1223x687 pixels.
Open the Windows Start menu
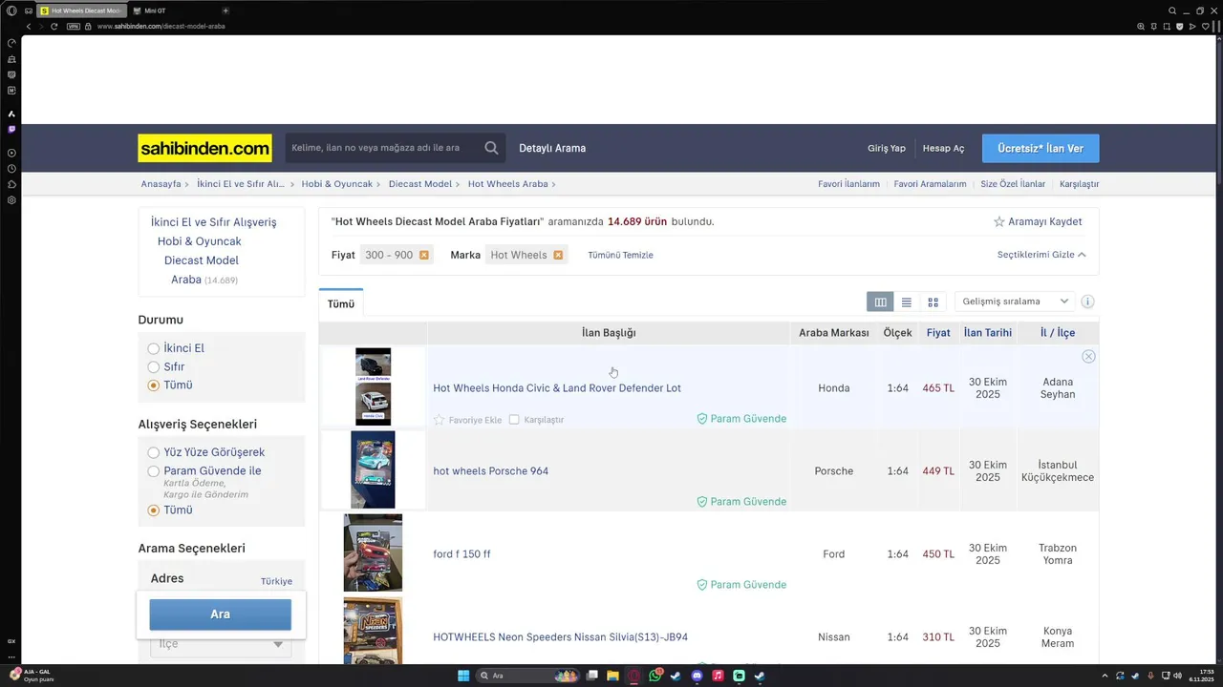click(463, 676)
